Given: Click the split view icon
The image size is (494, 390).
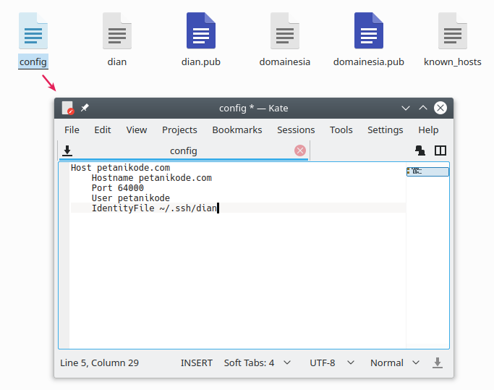Looking at the screenshot, I should (x=440, y=151).
